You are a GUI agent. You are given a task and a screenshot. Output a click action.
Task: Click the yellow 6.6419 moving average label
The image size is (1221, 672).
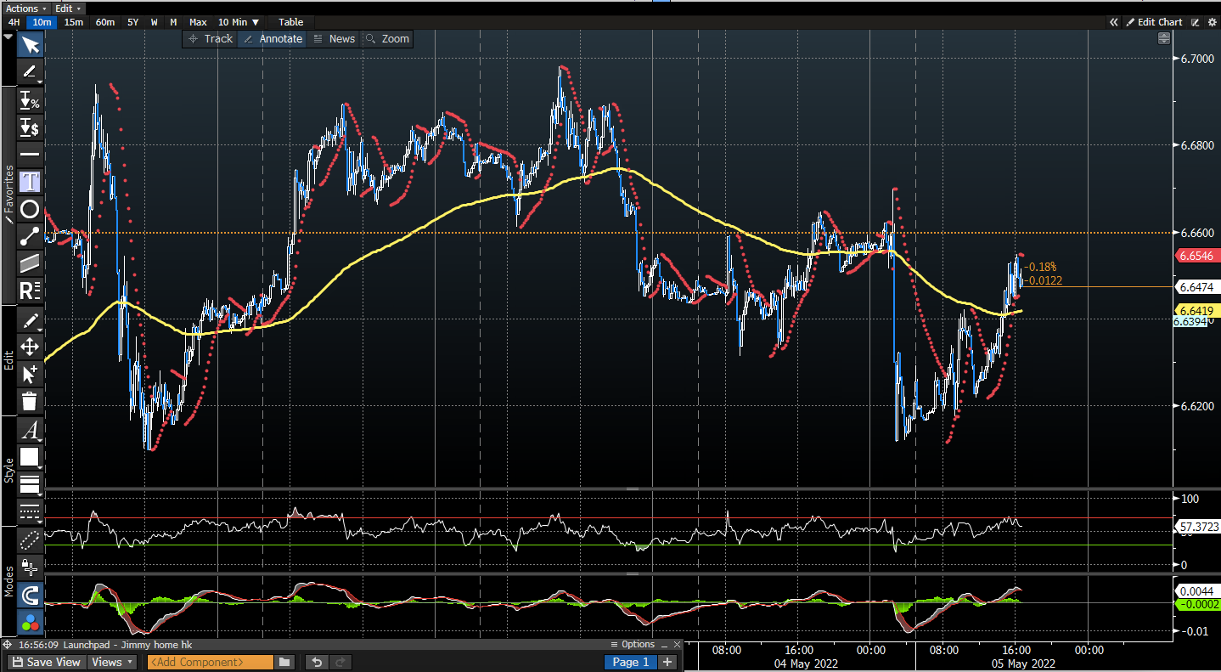tap(1196, 311)
